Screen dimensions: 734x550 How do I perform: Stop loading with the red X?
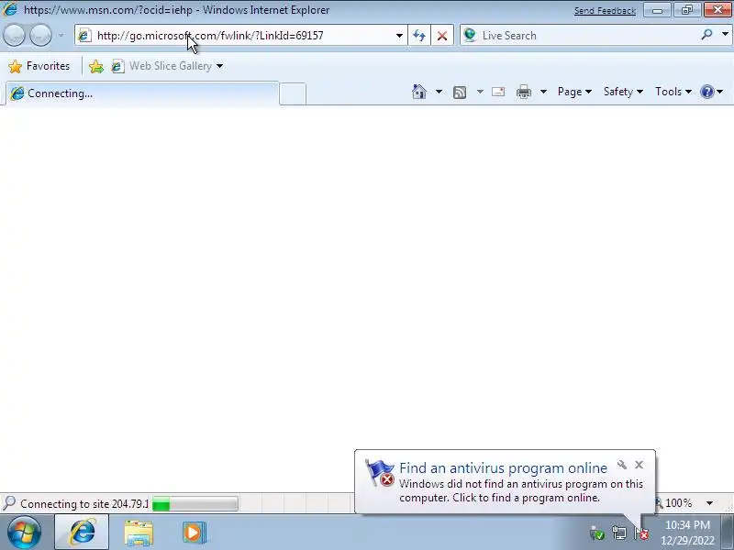click(x=441, y=36)
